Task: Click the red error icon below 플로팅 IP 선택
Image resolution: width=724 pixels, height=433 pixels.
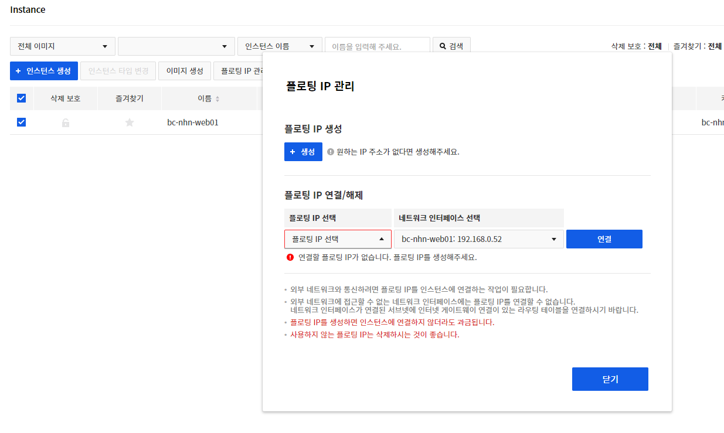Action: 288,255
